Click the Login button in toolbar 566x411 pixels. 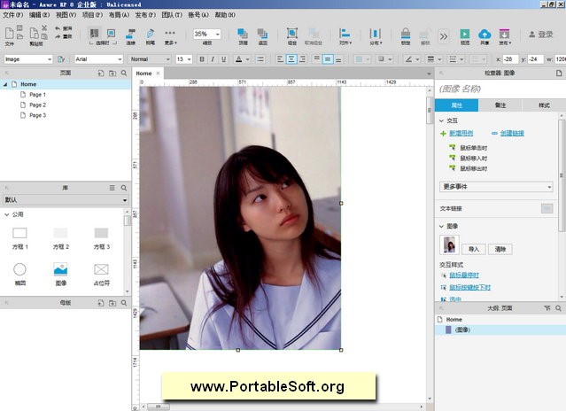pyautogui.click(x=539, y=35)
